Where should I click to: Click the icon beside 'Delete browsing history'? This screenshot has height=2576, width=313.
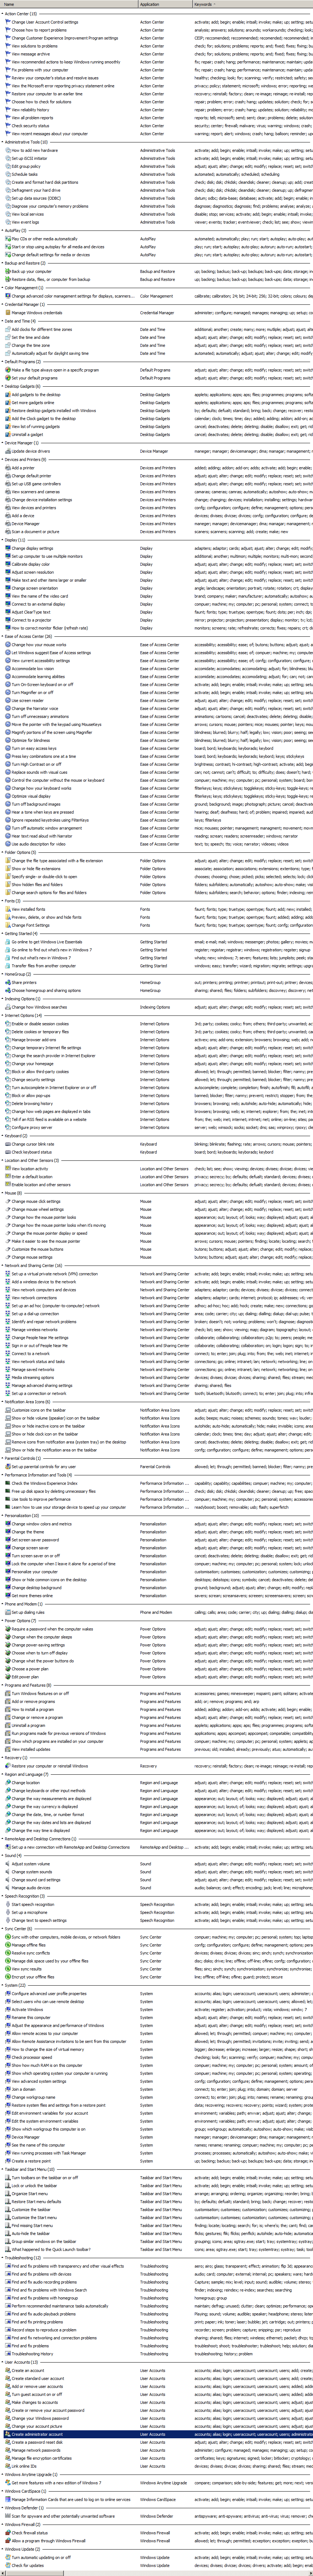click(8, 1103)
